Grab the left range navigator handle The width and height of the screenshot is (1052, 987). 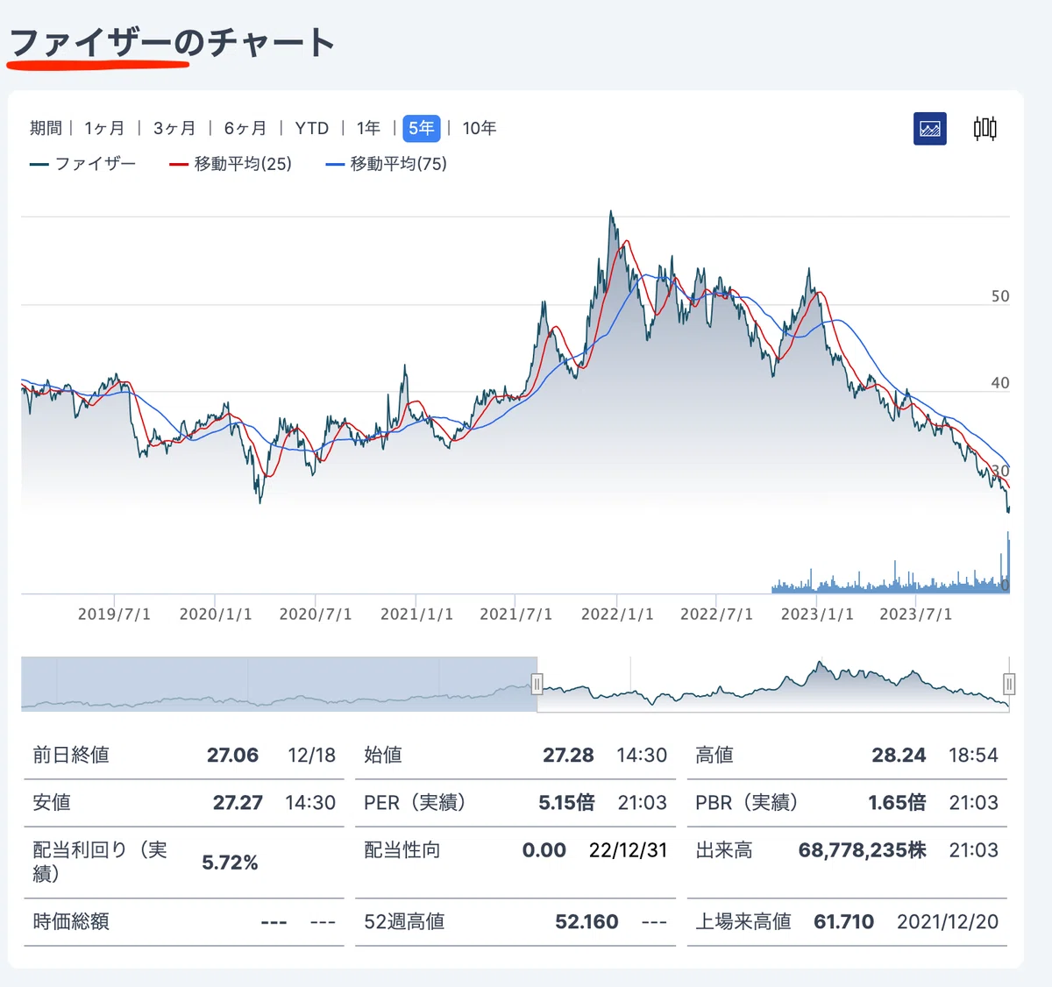[537, 684]
